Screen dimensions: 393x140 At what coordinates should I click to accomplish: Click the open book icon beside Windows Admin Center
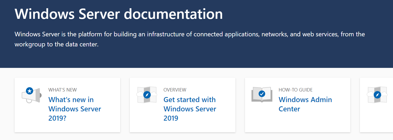pyautogui.click(x=262, y=94)
